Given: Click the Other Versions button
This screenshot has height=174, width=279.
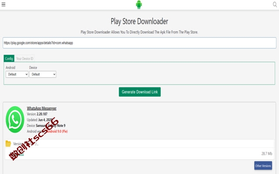Looking at the screenshot, I should coord(263,166).
